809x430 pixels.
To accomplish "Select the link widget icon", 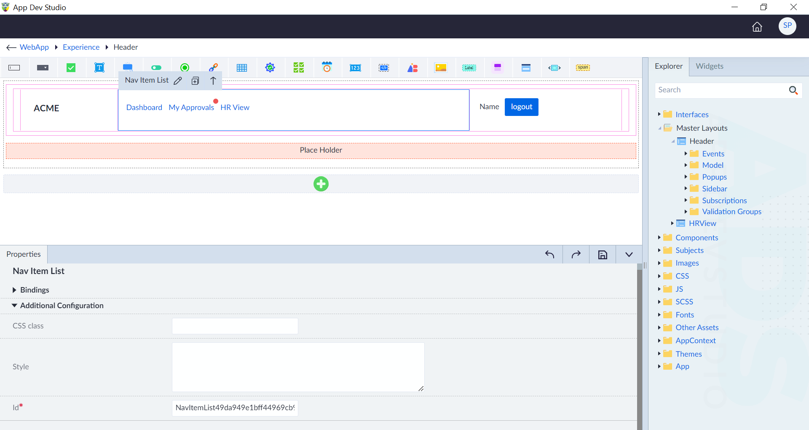I will pos(213,68).
